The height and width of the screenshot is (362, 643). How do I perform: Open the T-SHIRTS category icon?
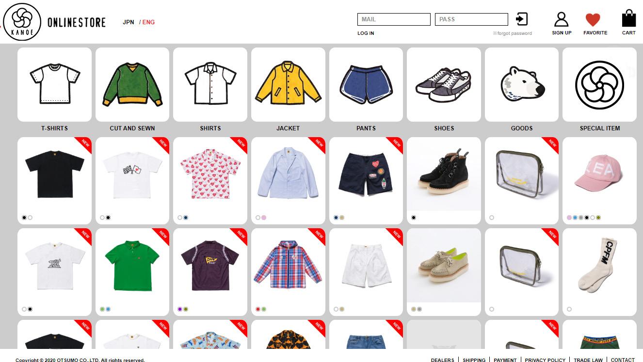coord(54,84)
